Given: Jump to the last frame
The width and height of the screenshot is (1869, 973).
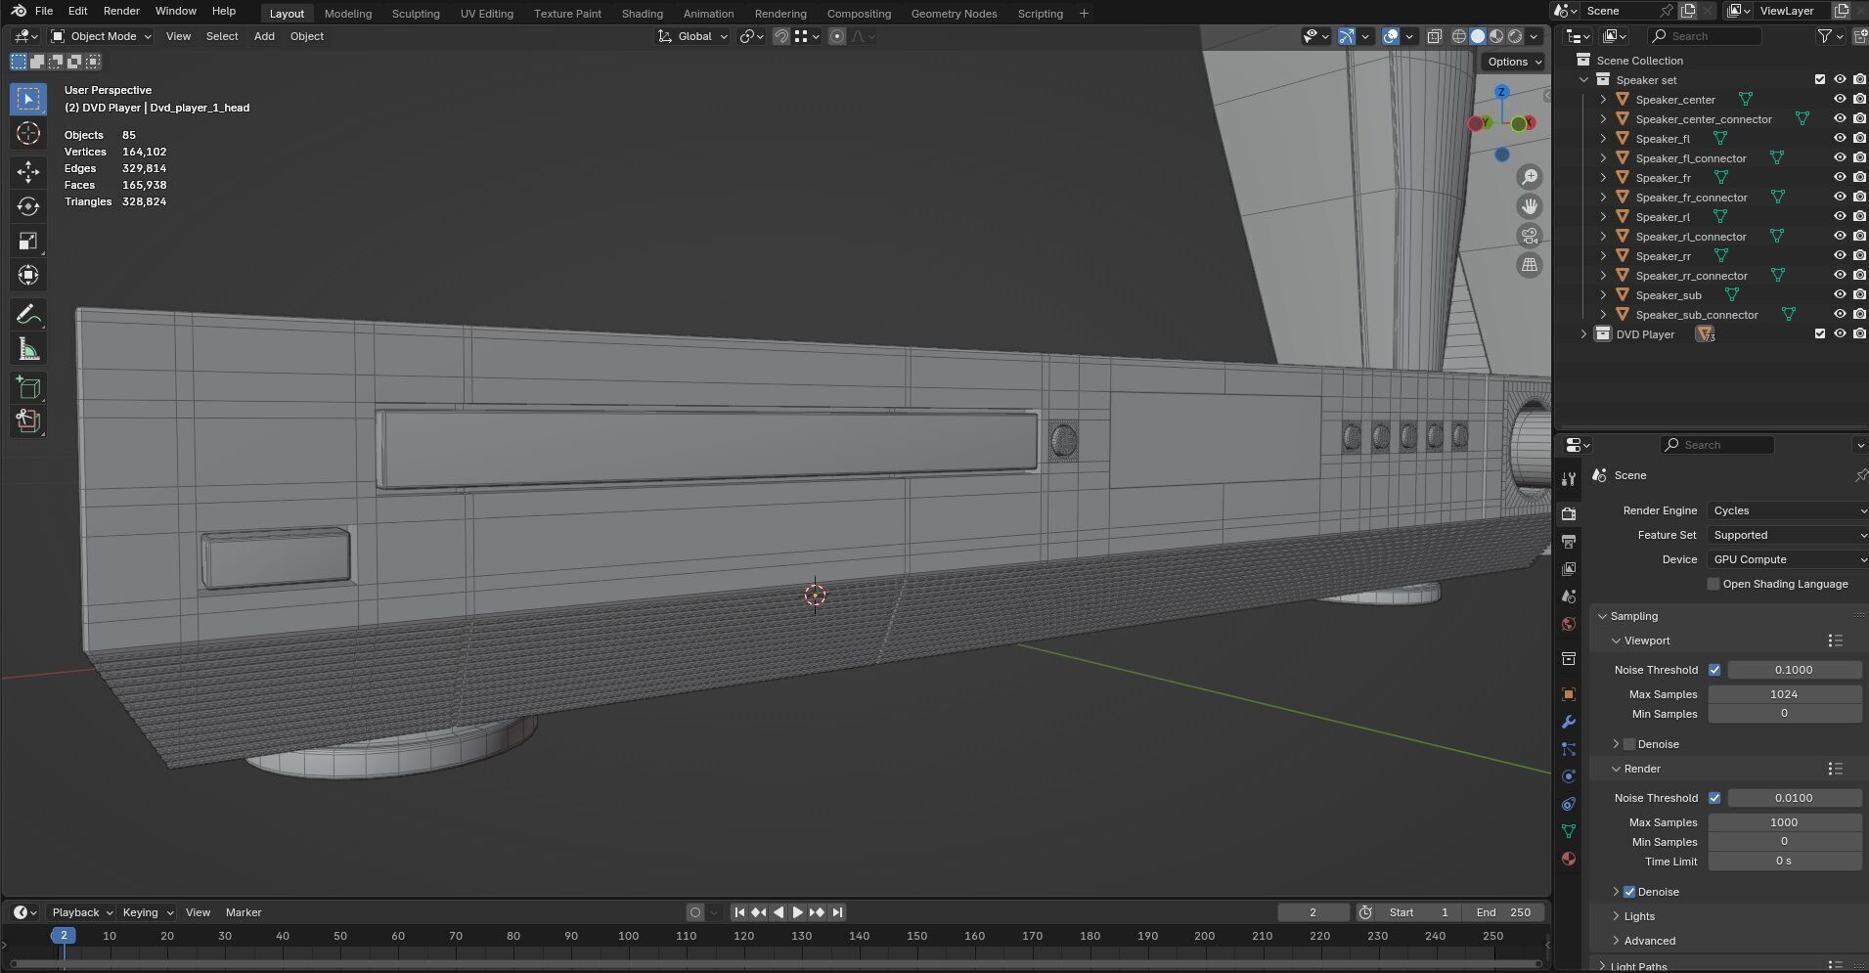Looking at the screenshot, I should point(837,912).
